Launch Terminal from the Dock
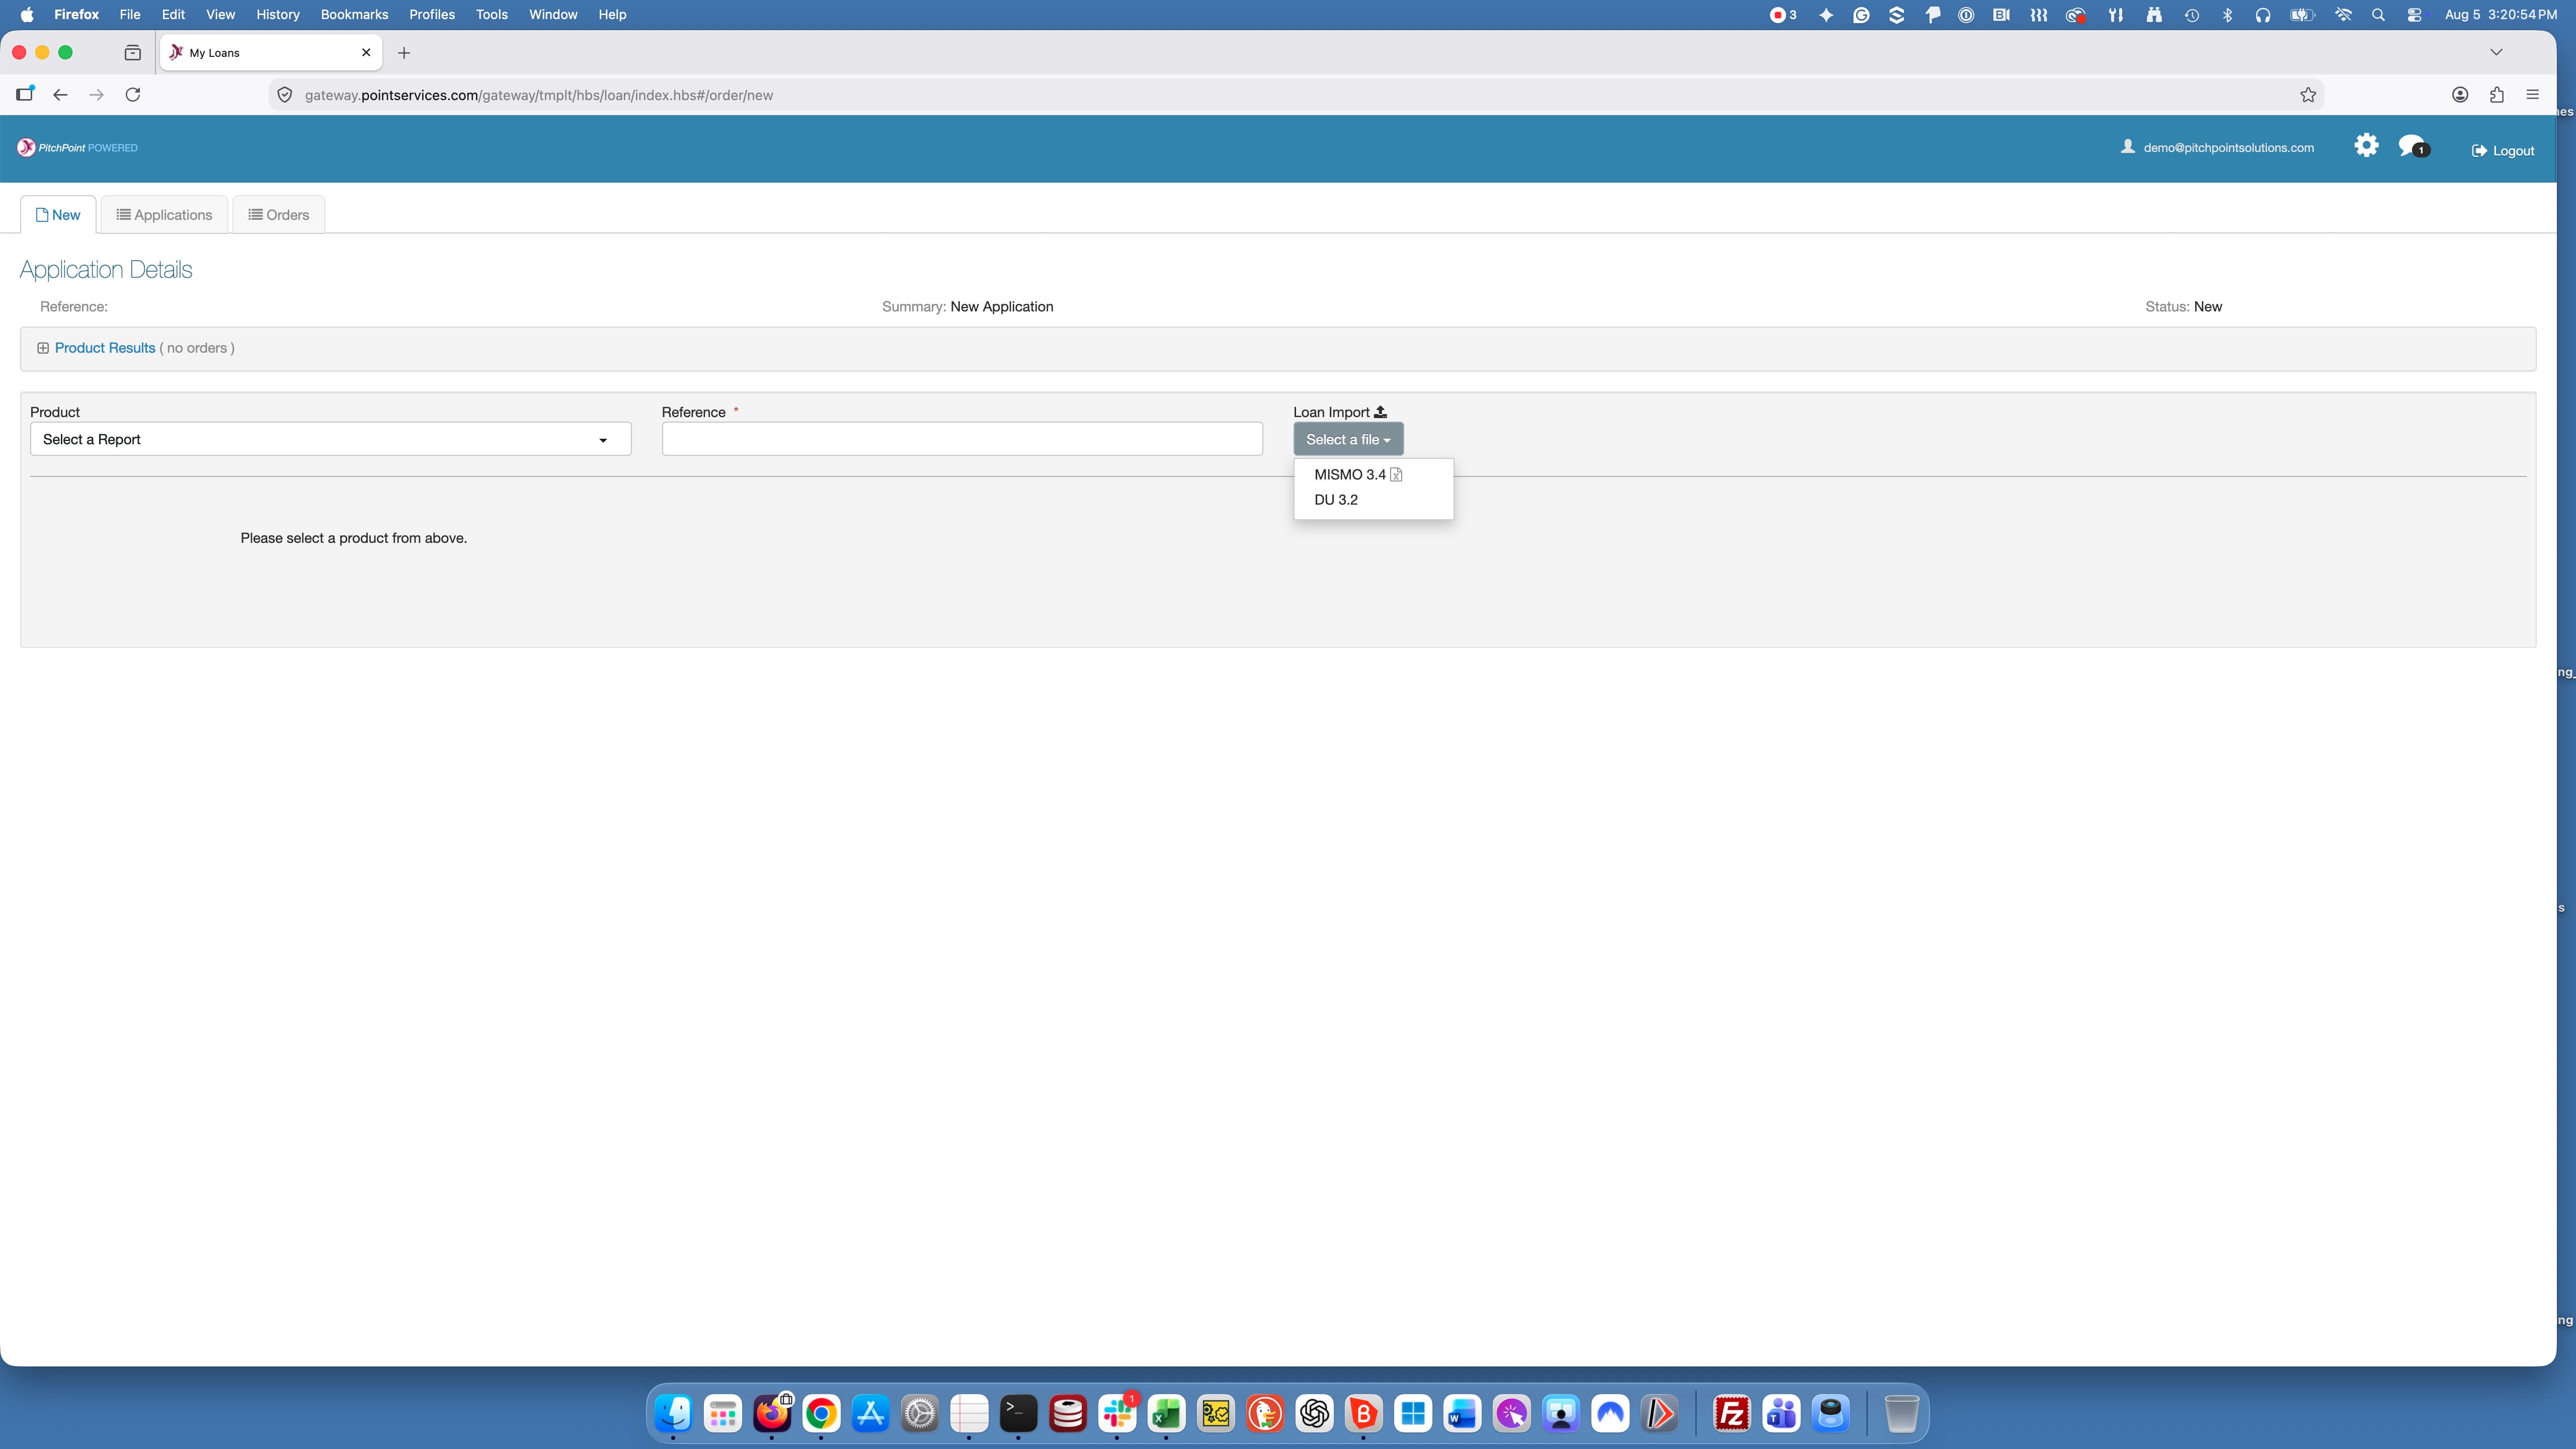 [1018, 1414]
